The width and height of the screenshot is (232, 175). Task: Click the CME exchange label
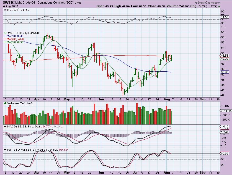pos(78,3)
